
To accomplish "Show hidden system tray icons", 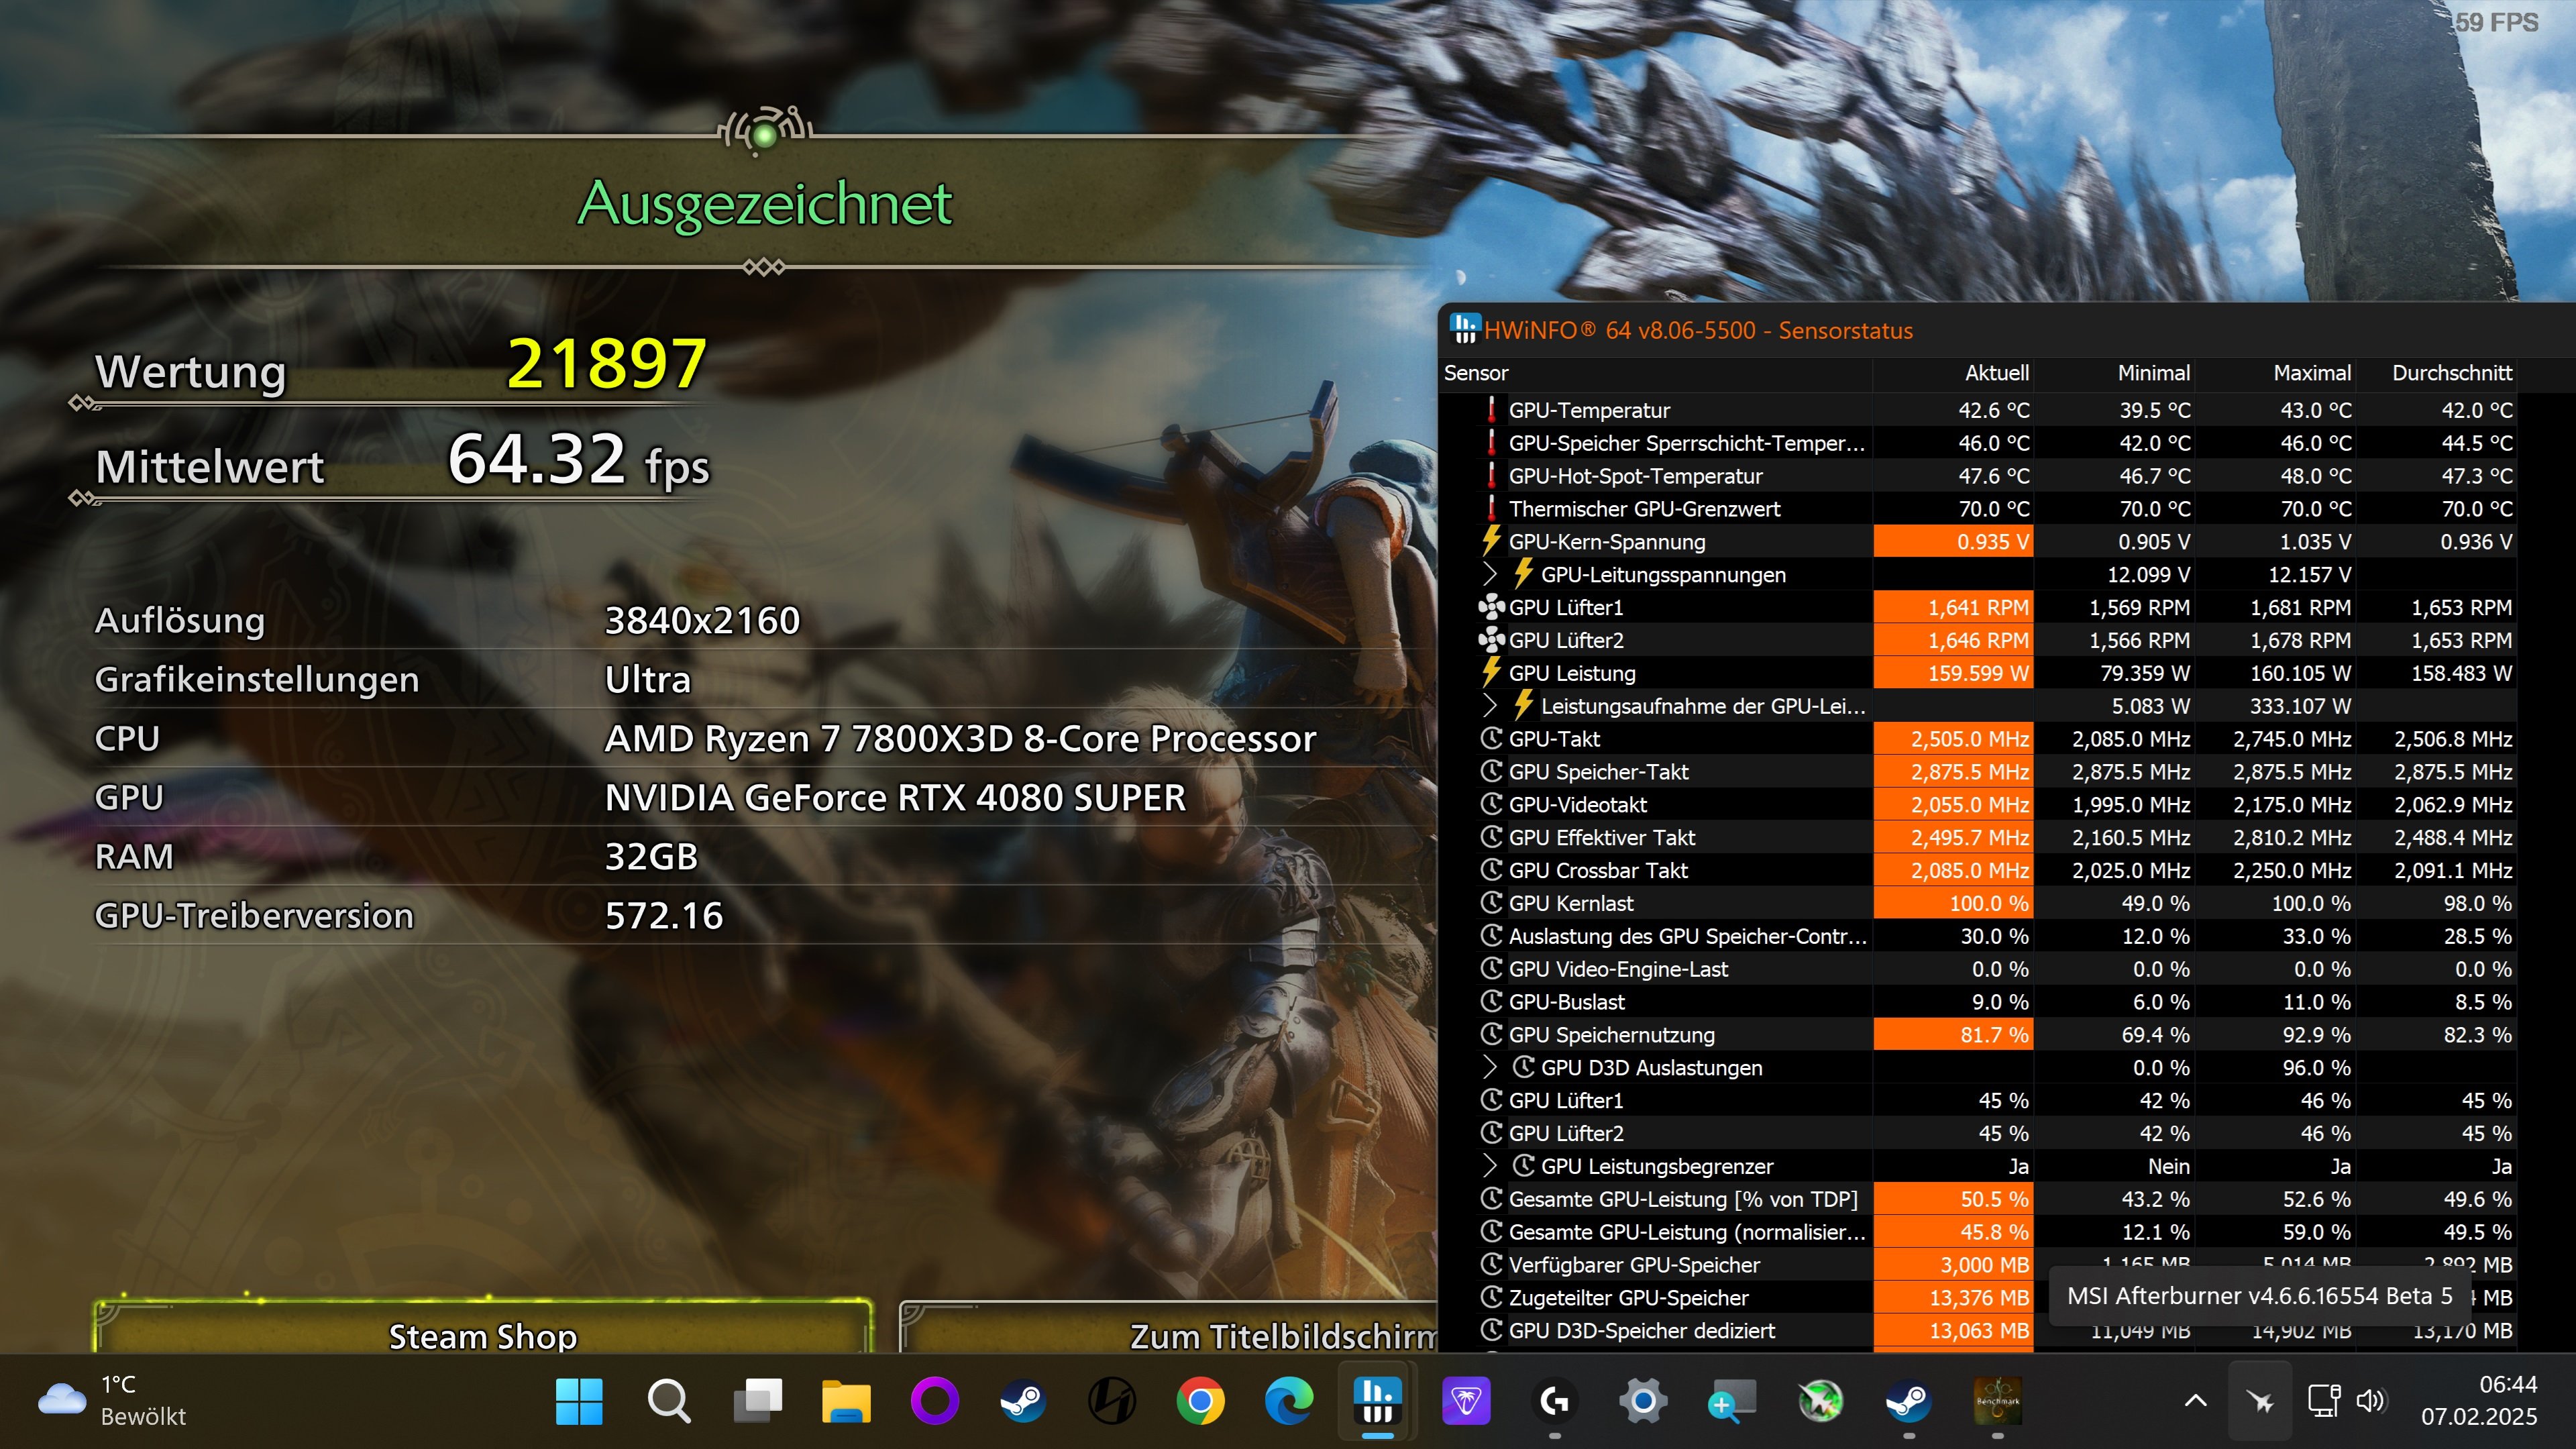I will [2195, 1400].
